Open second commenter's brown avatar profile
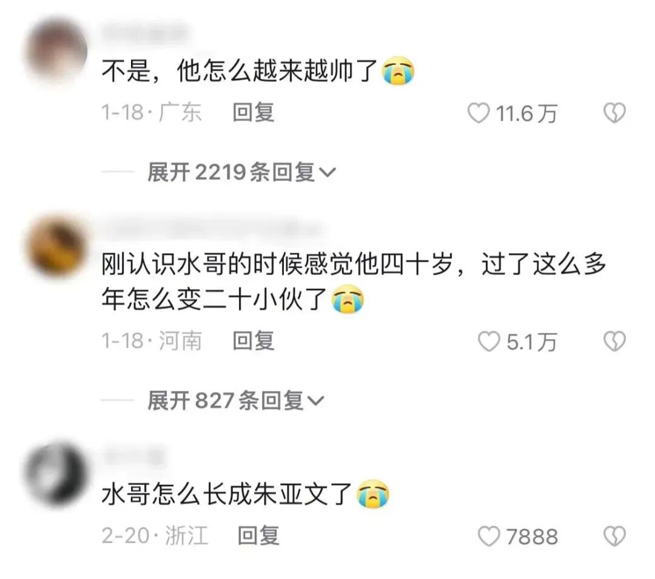 [x=56, y=246]
